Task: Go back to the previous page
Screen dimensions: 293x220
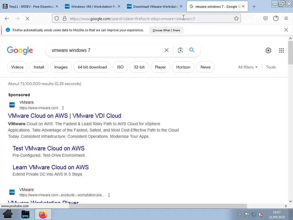Action: coord(7,19)
